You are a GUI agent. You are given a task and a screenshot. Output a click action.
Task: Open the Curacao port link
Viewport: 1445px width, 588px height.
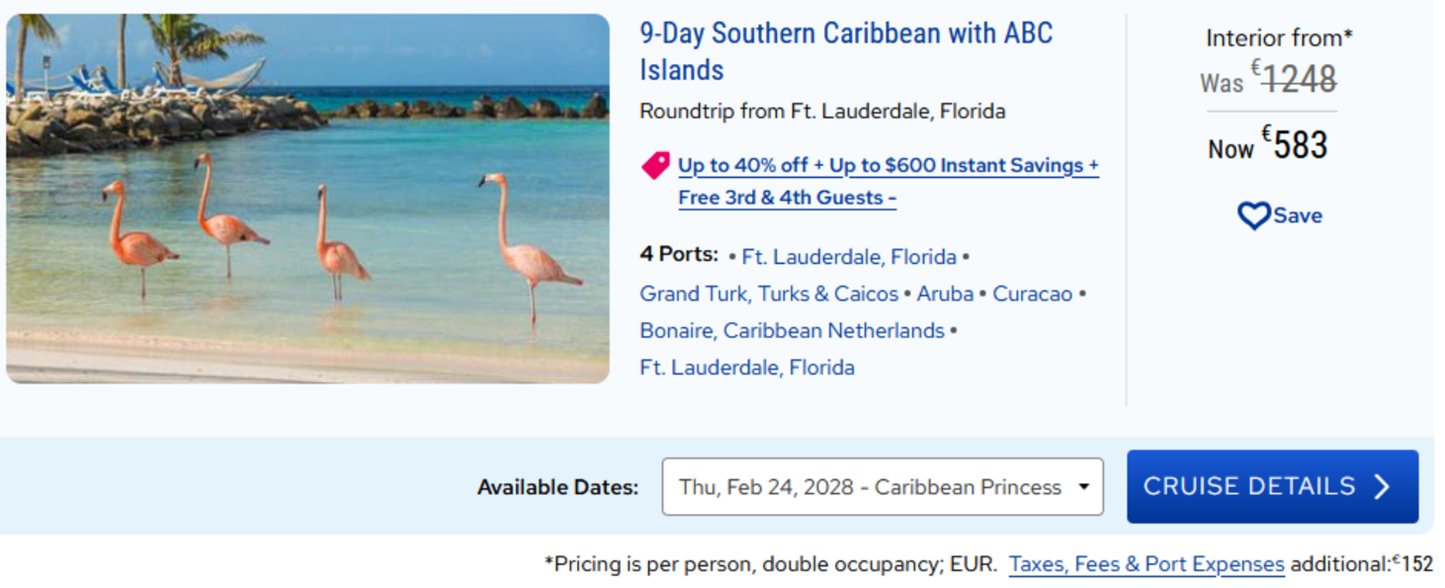coord(1032,294)
